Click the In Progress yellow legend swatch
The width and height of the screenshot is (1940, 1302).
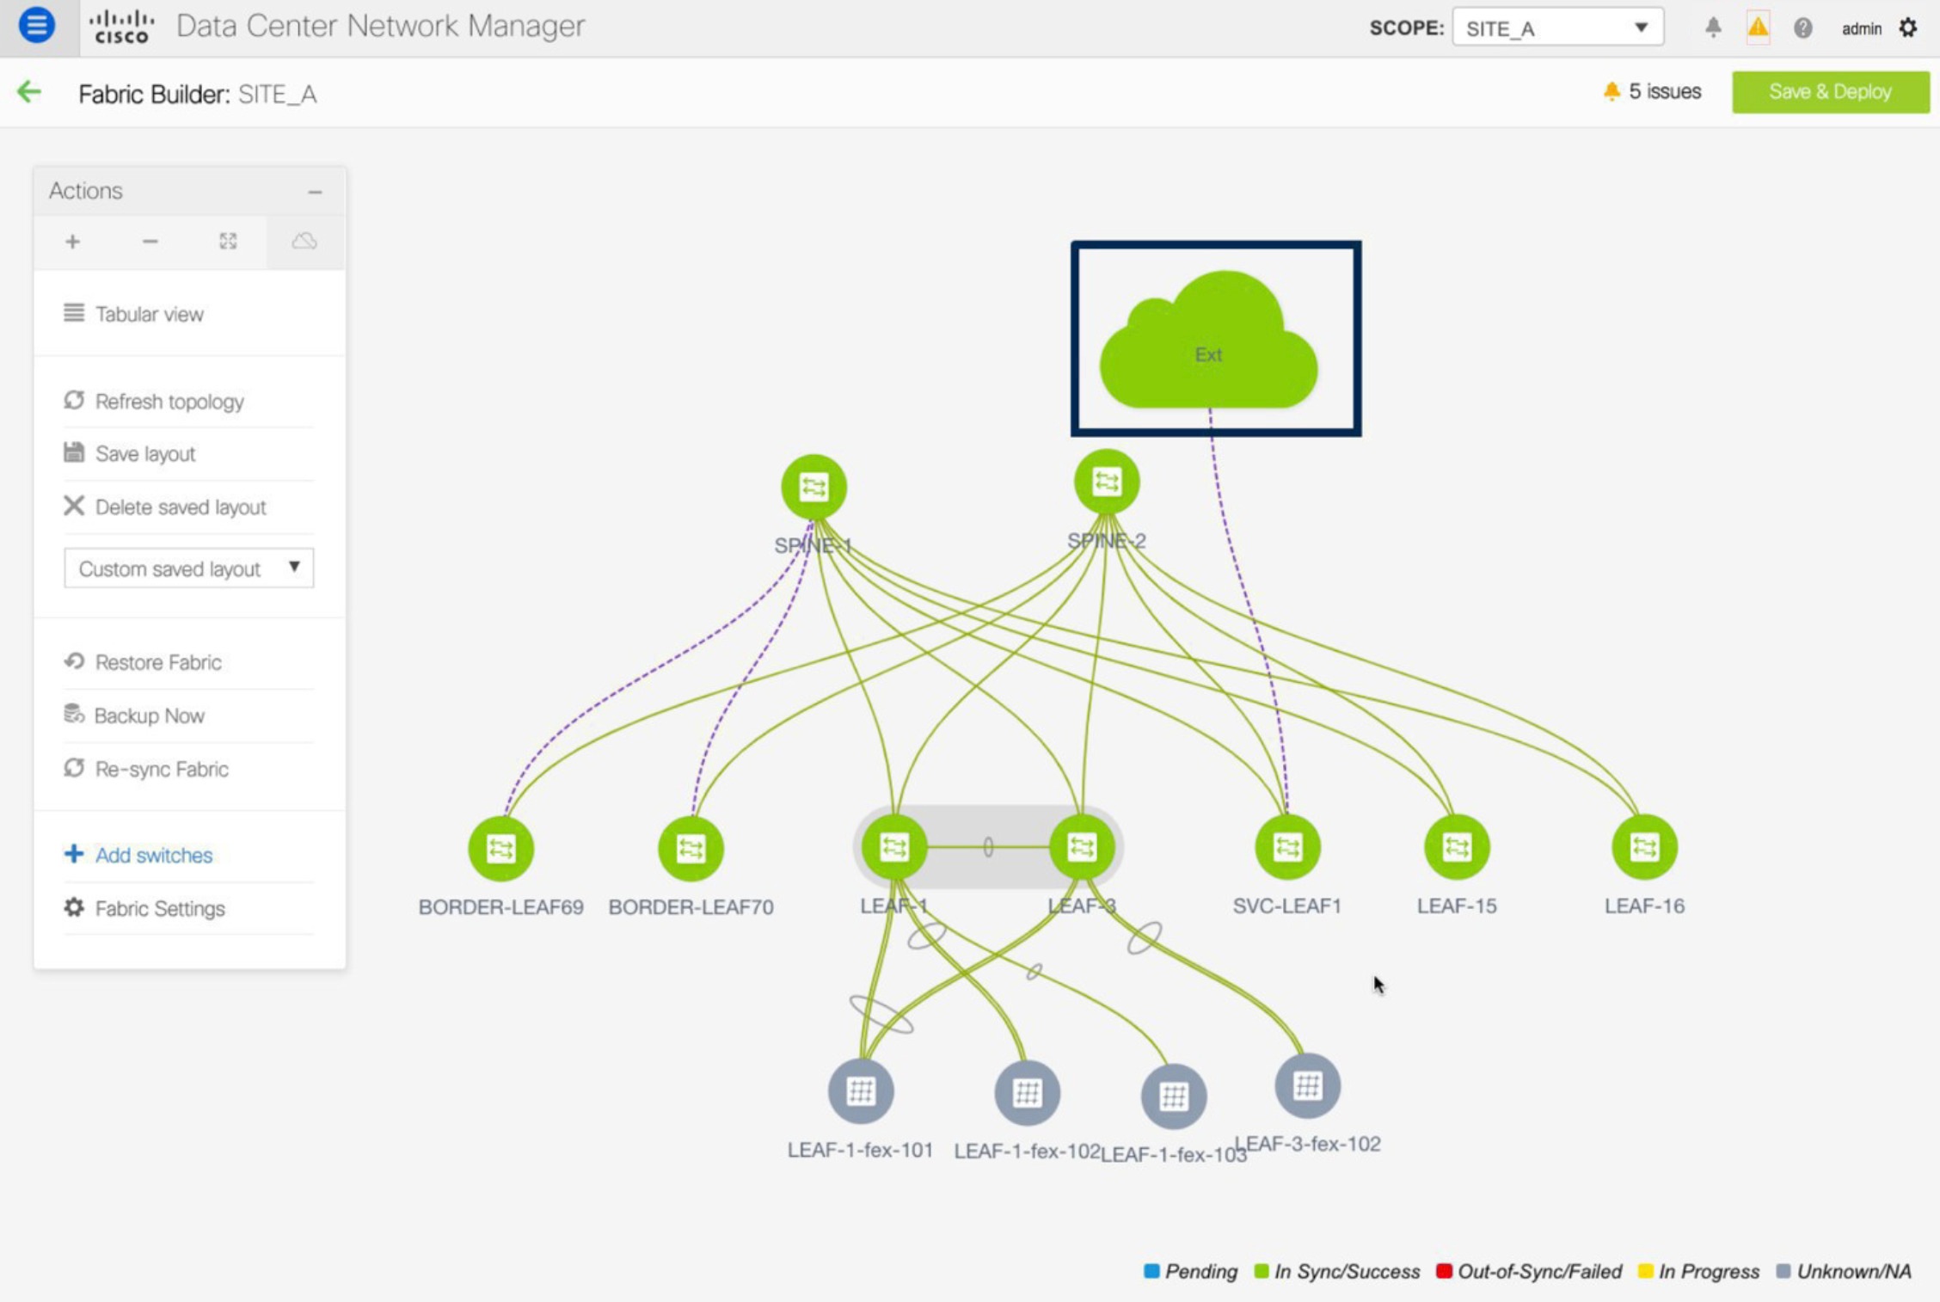pyautogui.click(x=1645, y=1270)
